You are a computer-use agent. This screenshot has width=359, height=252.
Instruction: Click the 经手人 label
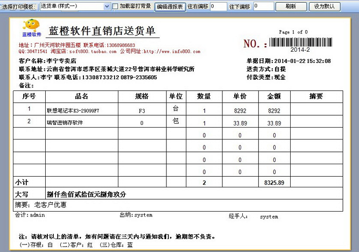[238, 216]
